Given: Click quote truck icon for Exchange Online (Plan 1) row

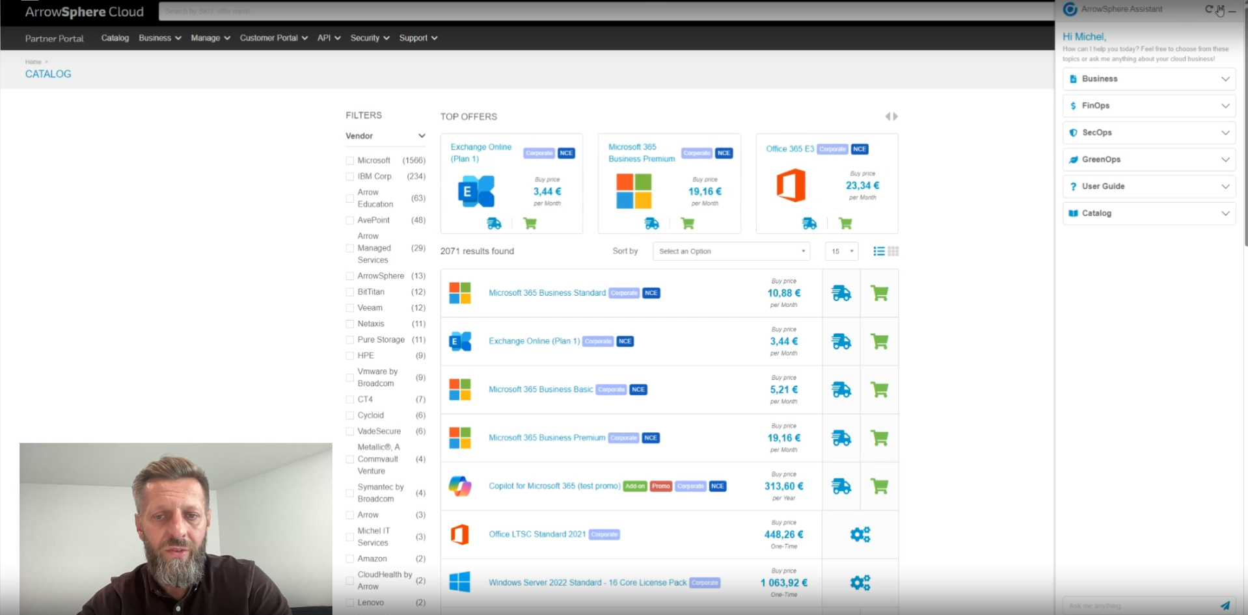Looking at the screenshot, I should point(841,341).
